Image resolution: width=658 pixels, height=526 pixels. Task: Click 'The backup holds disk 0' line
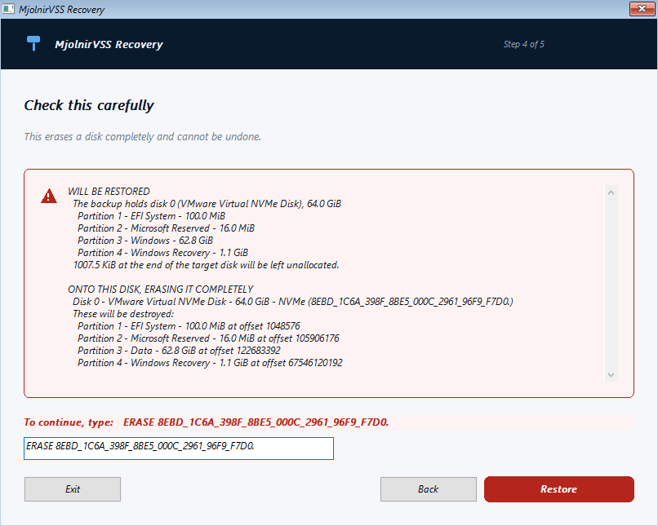click(207, 204)
